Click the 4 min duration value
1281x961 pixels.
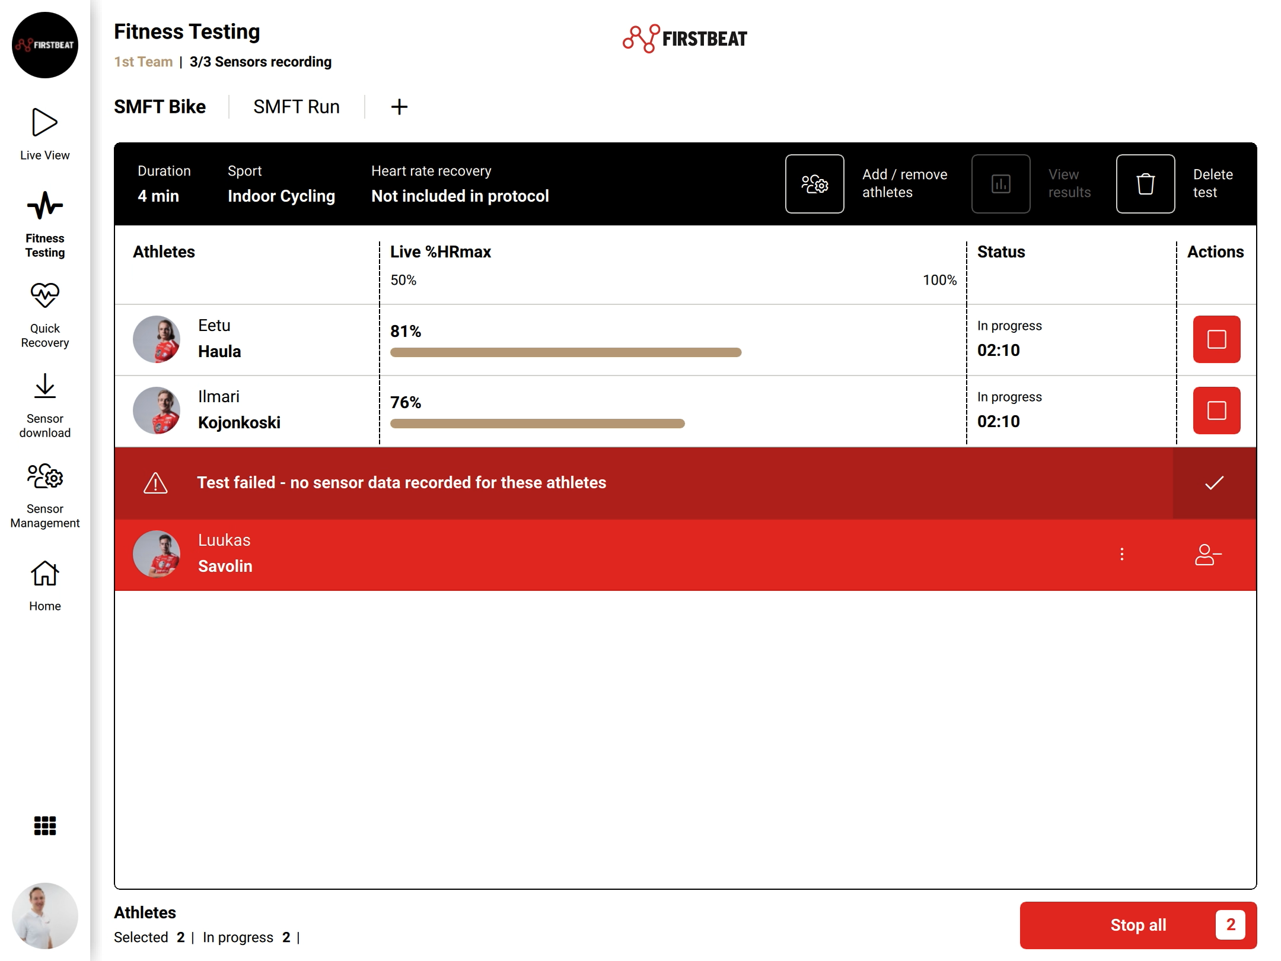click(158, 196)
